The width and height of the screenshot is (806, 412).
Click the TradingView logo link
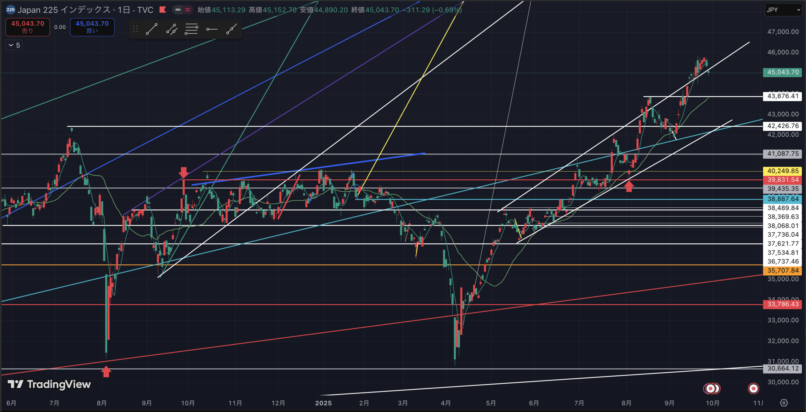[x=49, y=384]
